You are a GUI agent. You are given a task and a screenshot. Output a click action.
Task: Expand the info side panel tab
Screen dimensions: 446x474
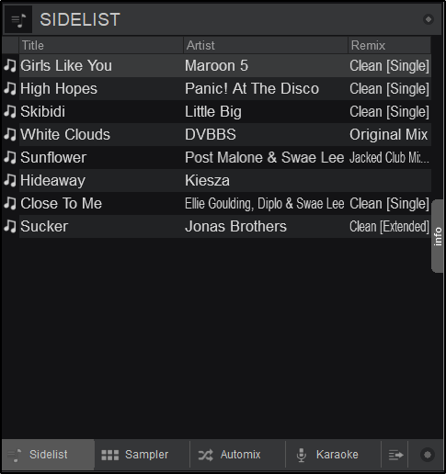pyautogui.click(x=438, y=236)
